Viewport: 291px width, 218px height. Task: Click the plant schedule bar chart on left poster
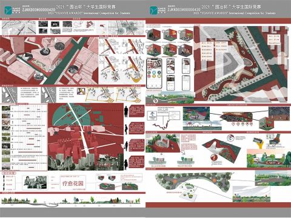(24, 137)
